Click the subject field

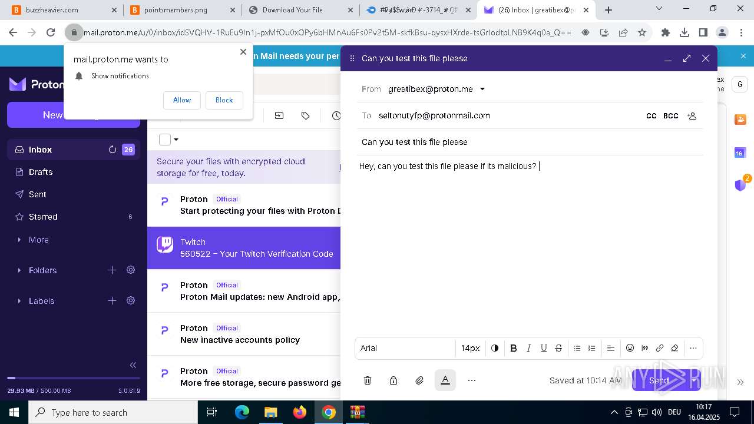pos(530,142)
